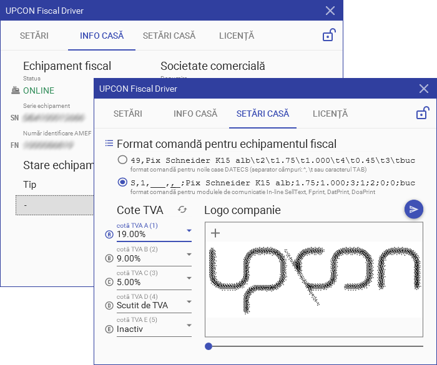Click the circled C icon of cotă TVA C
This screenshot has height=365, width=437.
coord(109,282)
